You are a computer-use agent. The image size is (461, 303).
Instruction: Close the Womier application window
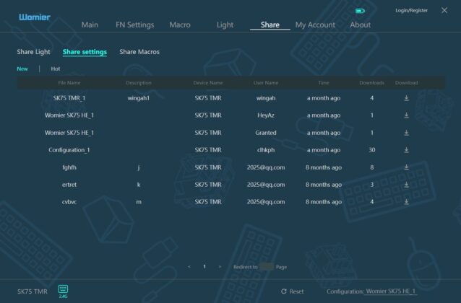pos(444,10)
